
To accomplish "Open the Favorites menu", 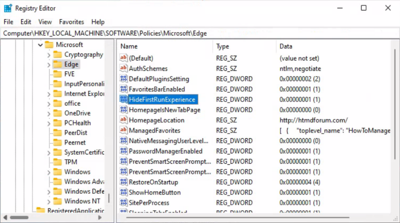I will pyautogui.click(x=71, y=22).
